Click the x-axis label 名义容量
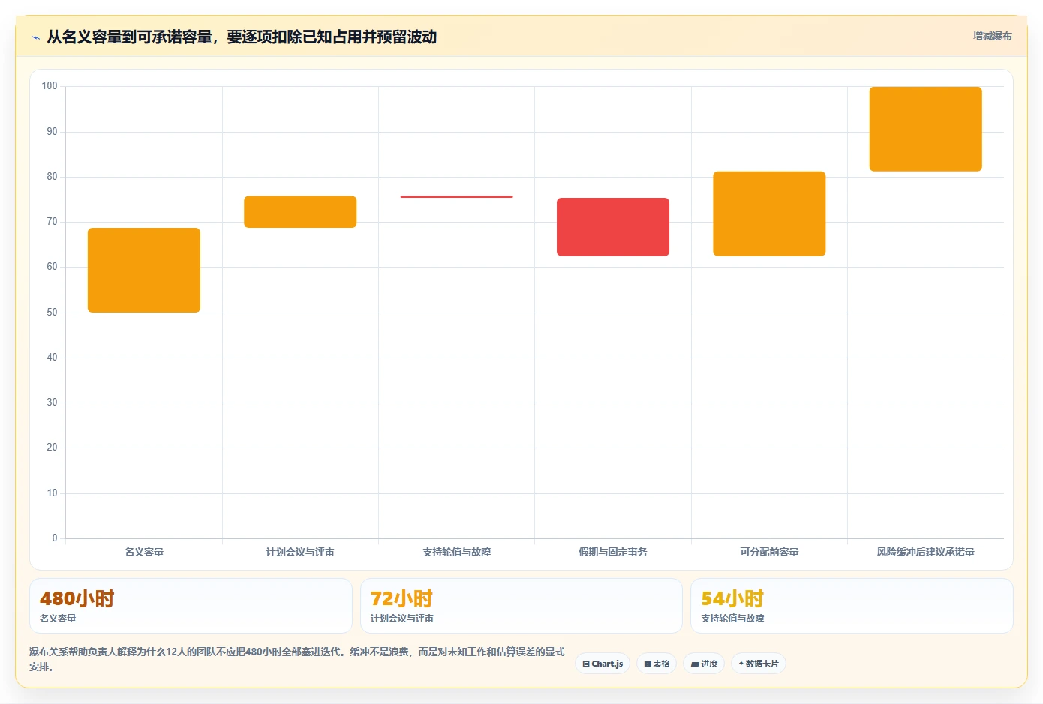This screenshot has height=704, width=1043. point(144,552)
